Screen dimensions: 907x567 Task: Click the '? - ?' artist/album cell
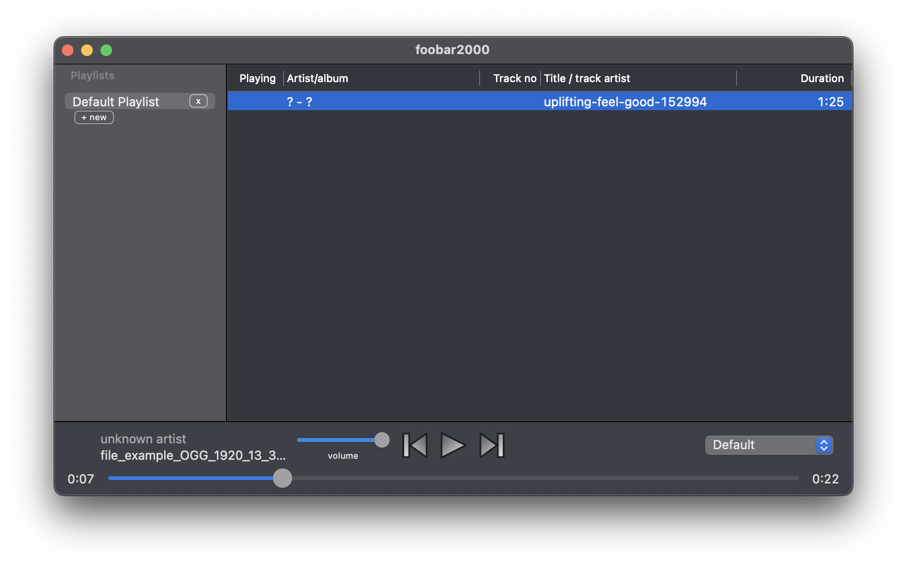click(299, 102)
